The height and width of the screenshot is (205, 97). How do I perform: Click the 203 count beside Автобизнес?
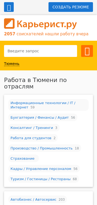point(62,200)
